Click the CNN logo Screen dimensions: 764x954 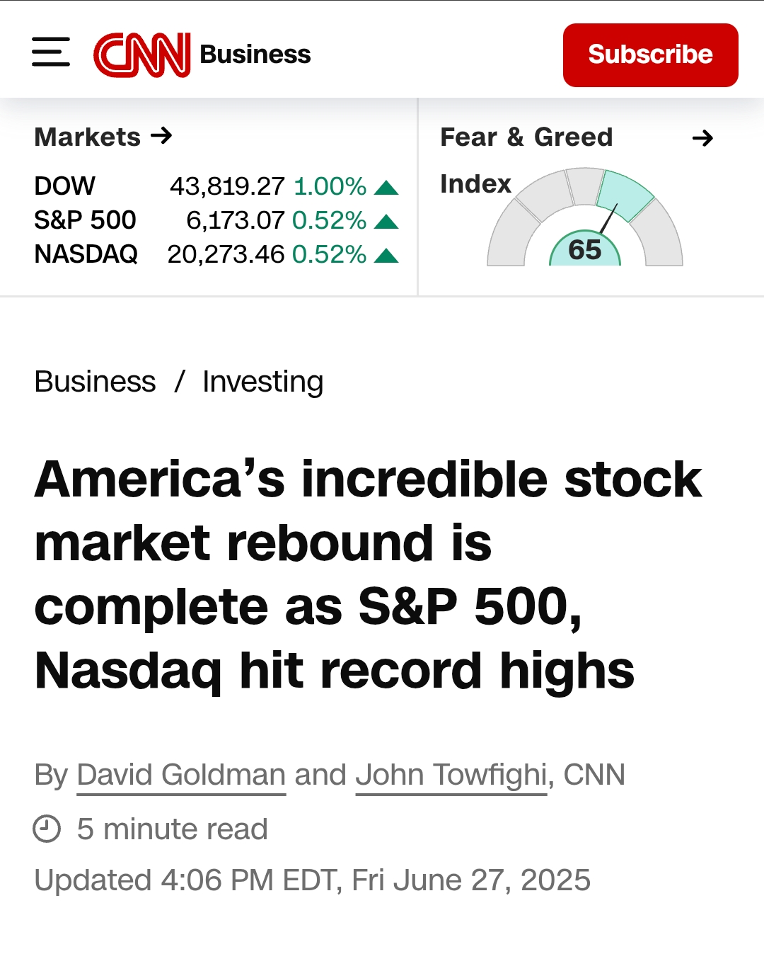[x=142, y=54]
